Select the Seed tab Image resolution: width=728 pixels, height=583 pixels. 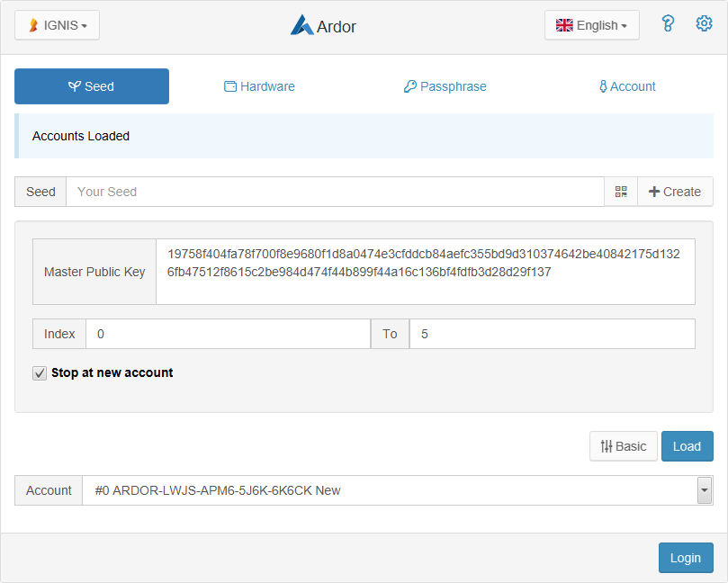pos(92,86)
